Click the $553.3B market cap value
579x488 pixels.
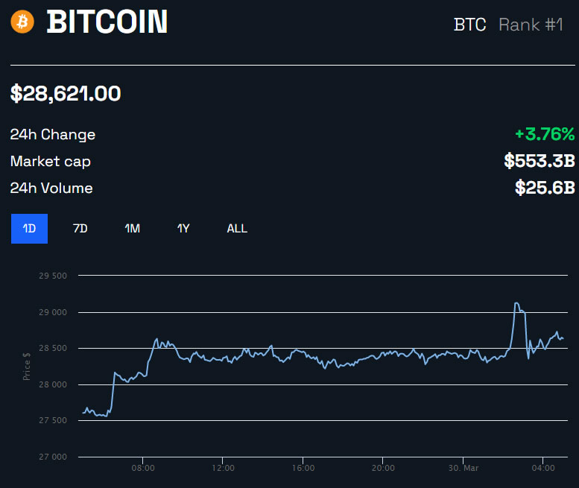[540, 161]
